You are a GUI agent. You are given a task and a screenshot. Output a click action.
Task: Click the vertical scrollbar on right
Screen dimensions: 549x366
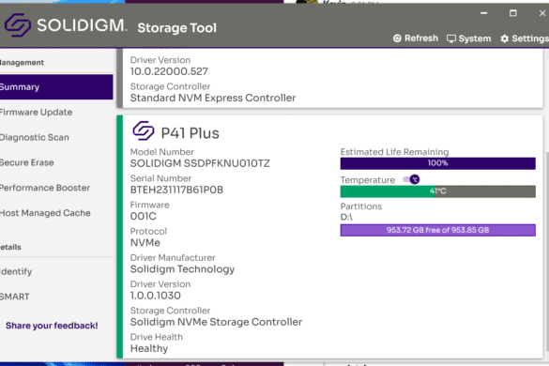coord(547,252)
